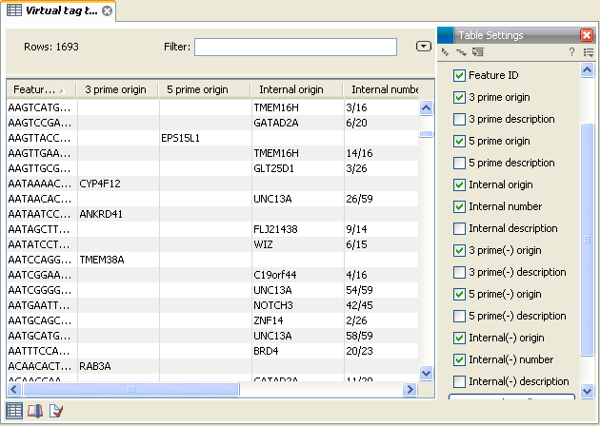Enable the 3 prime description checkbox
This screenshot has width=600, height=426.
pos(459,119)
